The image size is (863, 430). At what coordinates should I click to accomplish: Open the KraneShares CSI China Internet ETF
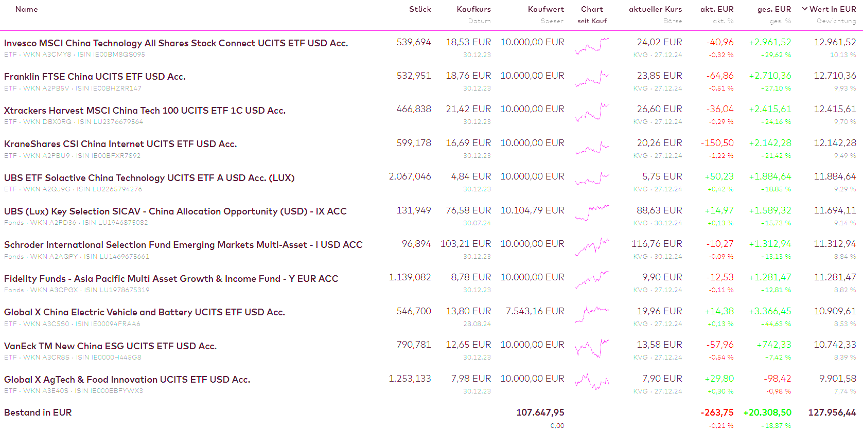click(120, 144)
